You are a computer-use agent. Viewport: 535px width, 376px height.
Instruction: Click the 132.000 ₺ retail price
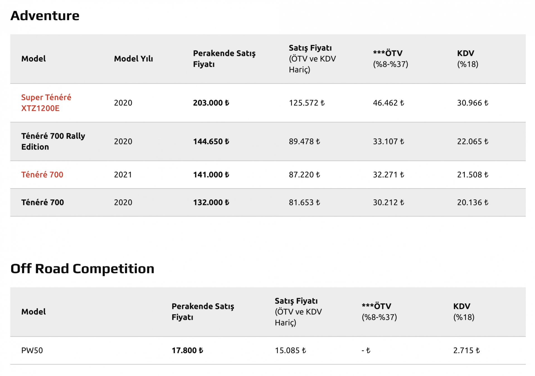(211, 202)
